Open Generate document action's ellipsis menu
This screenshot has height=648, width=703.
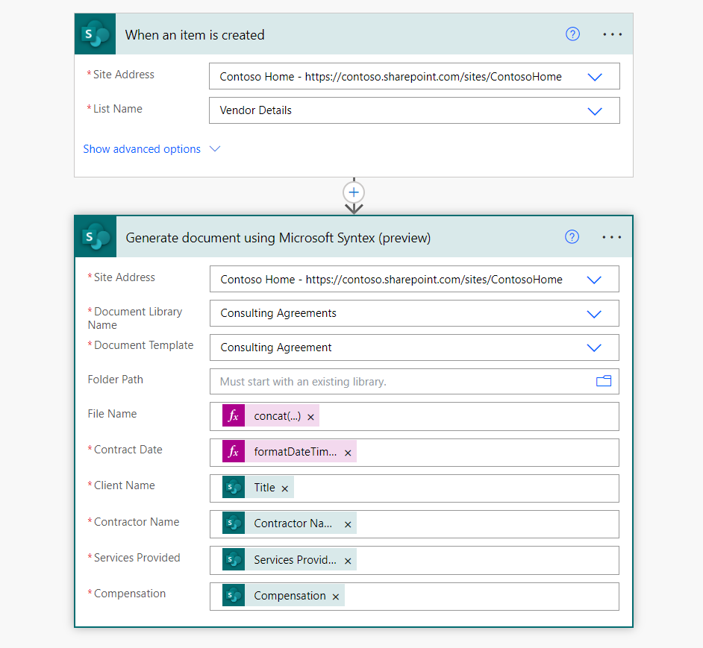pyautogui.click(x=612, y=237)
